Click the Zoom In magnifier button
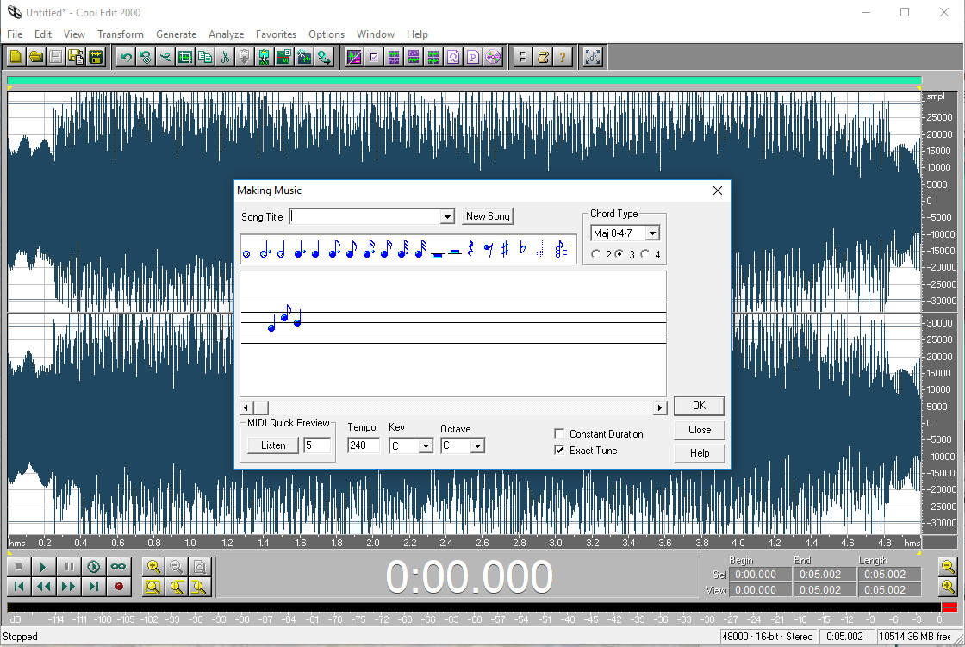Image resolution: width=965 pixels, height=647 pixels. pos(153,567)
